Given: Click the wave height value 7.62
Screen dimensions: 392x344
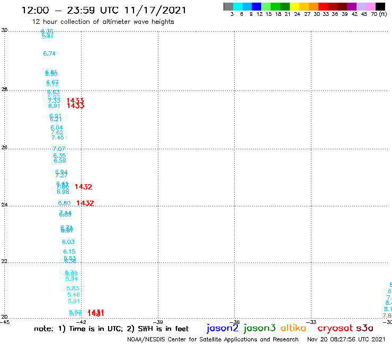Looking at the screenshot, I should point(57,132).
